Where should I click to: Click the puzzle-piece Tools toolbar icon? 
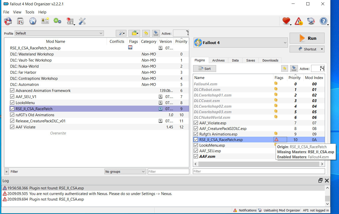[x=70, y=21]
